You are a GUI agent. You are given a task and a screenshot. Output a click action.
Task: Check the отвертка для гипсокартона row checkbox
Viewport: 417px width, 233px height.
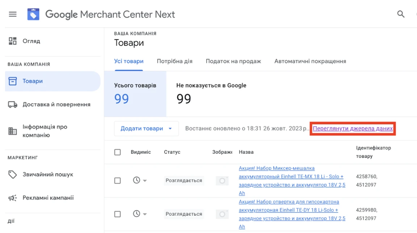coord(117,214)
